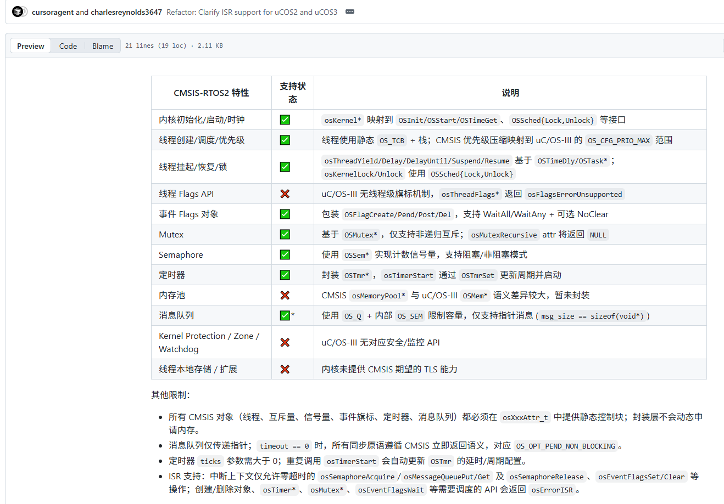Viewport: 724px width, 504px height.
Task: Toggle the checkmark in 事件 Flags 对象 row
Action: [x=285, y=214]
